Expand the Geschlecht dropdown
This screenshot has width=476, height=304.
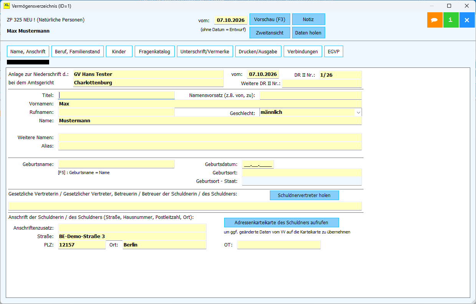point(358,112)
